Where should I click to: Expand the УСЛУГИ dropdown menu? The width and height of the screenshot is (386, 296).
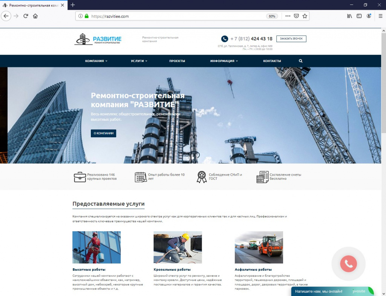[139, 61]
